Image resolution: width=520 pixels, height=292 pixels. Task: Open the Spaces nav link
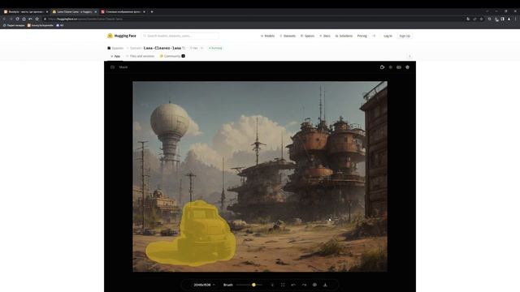tap(307, 36)
